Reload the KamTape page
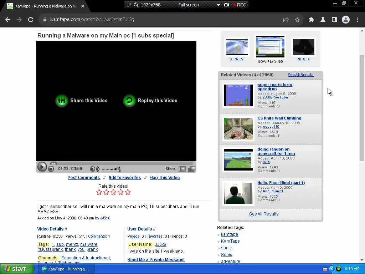 click(x=31, y=20)
